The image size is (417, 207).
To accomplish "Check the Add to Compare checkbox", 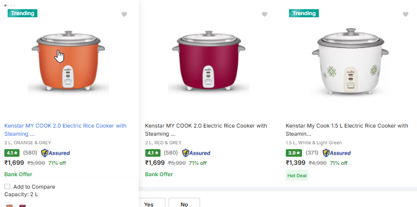I will coord(8,186).
